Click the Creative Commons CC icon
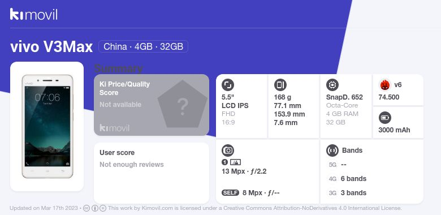441x215 pixels. point(87,208)
